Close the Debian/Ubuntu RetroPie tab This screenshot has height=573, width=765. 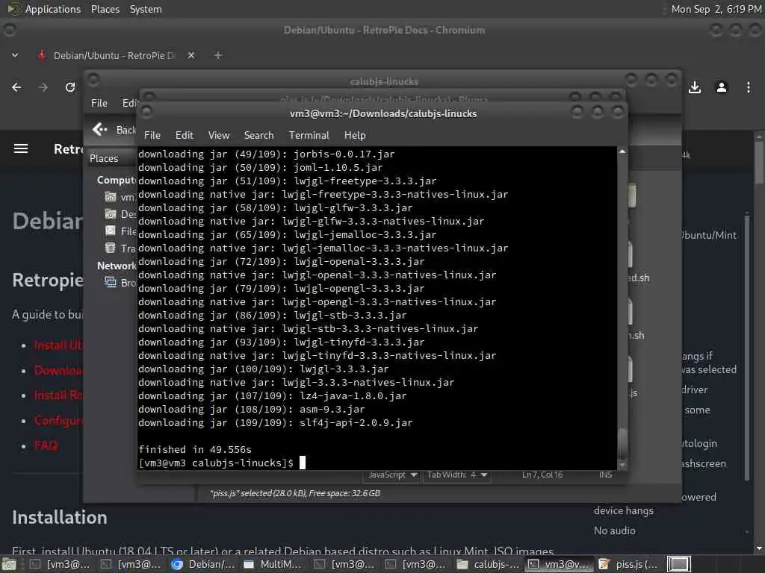(191, 55)
